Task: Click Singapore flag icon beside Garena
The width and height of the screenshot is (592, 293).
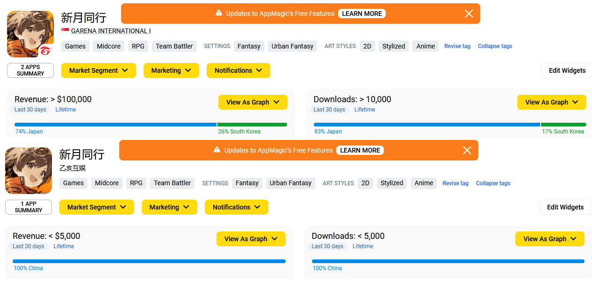Action: [65, 30]
